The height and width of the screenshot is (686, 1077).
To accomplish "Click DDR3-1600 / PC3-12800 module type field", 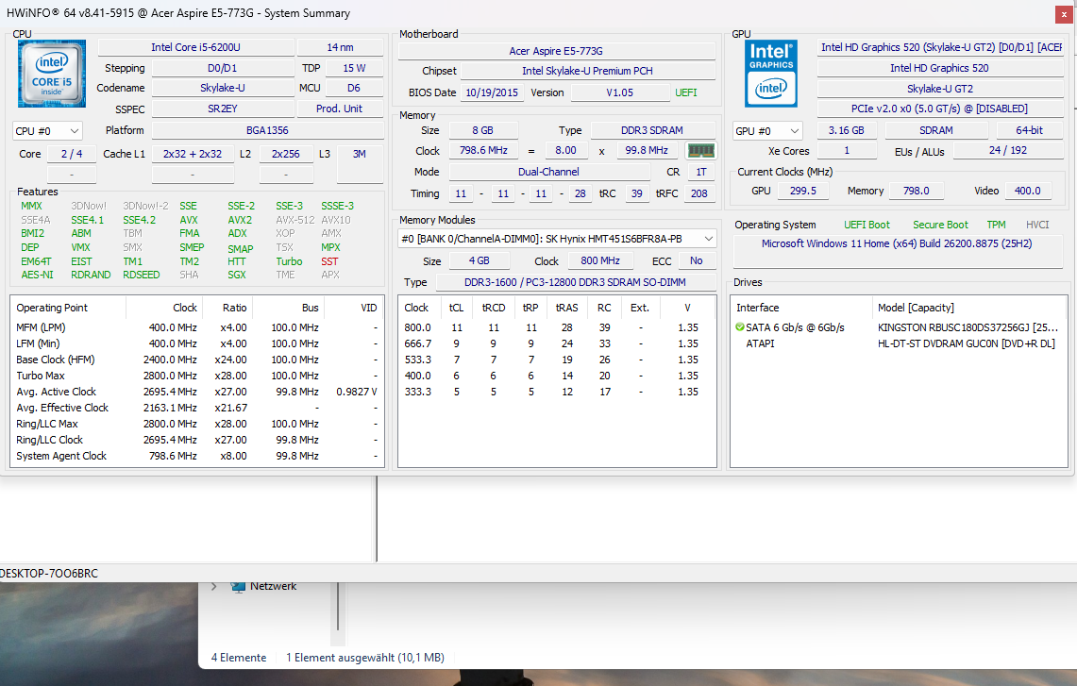I will 575,282.
